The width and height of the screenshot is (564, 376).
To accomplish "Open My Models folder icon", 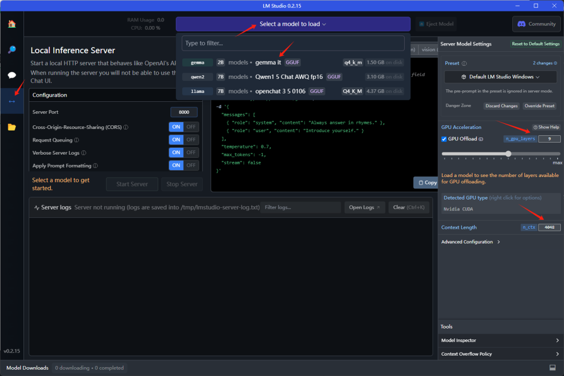I will [x=12, y=127].
